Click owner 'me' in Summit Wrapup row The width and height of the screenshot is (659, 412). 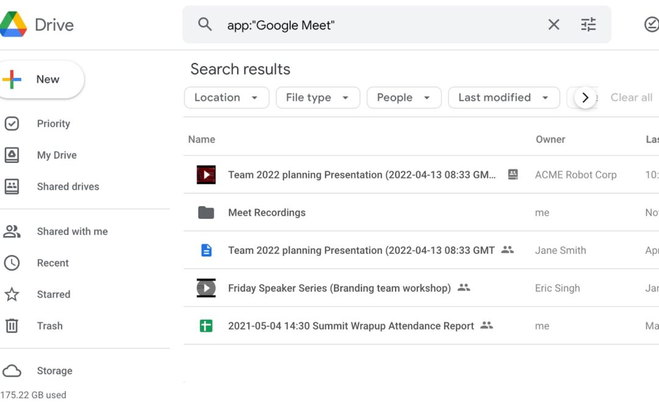(x=542, y=326)
